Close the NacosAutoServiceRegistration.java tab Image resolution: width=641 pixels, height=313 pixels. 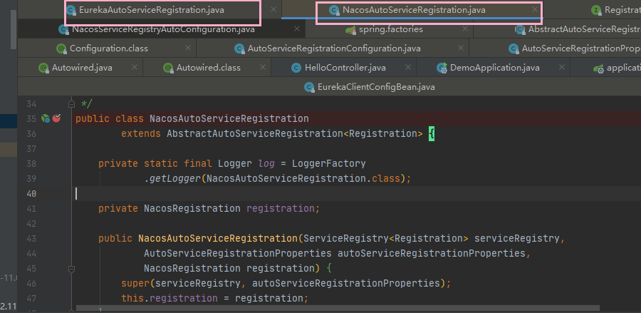[535, 9]
